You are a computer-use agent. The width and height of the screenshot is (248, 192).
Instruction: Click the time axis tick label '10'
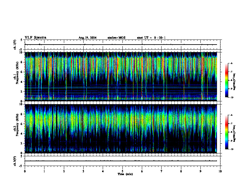[x=220, y=171]
